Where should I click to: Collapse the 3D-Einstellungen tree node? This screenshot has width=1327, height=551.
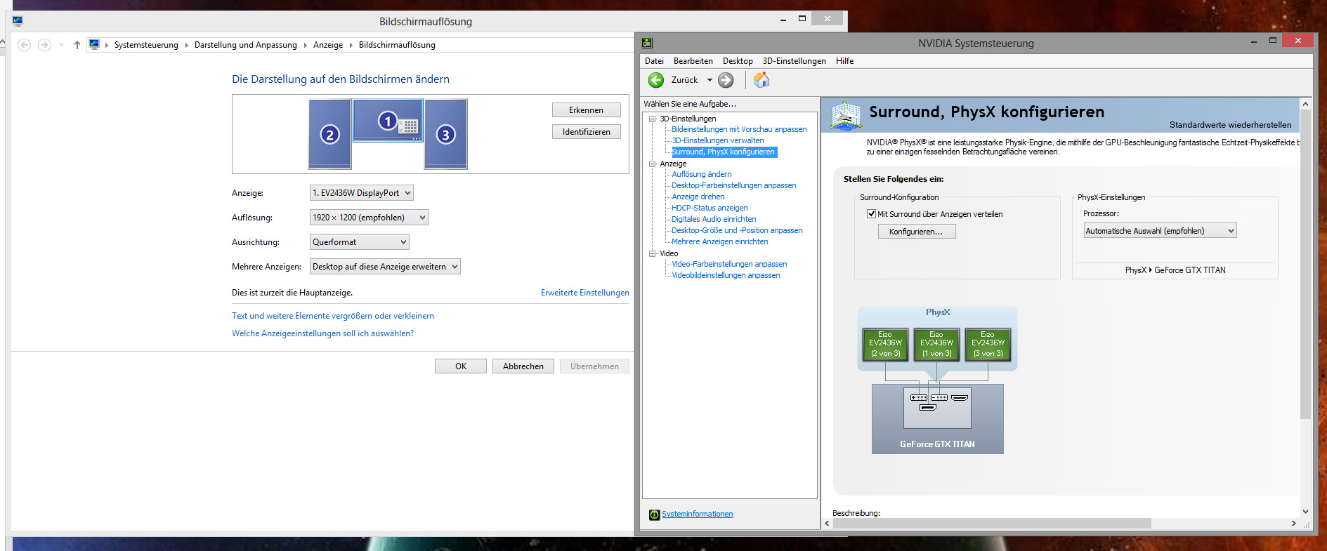[x=653, y=119]
